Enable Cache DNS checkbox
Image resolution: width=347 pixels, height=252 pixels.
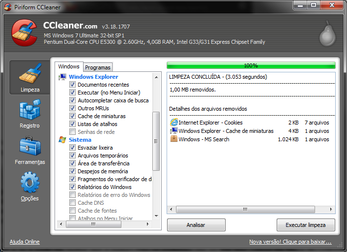(x=72, y=203)
